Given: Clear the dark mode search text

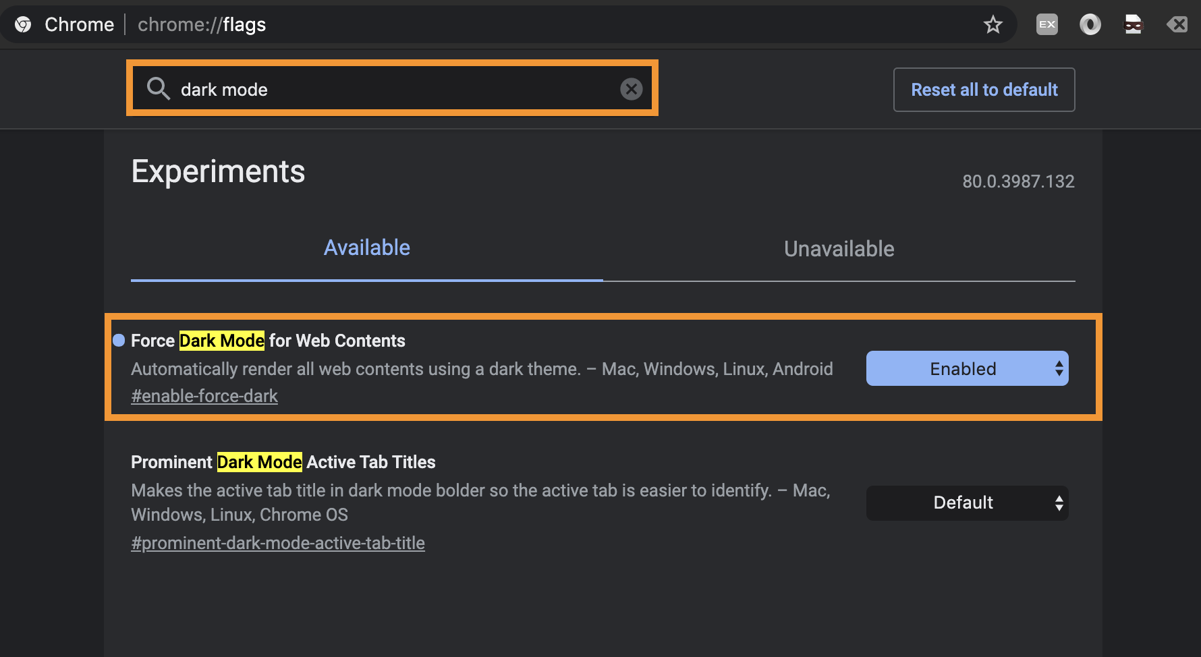Looking at the screenshot, I should 632,89.
